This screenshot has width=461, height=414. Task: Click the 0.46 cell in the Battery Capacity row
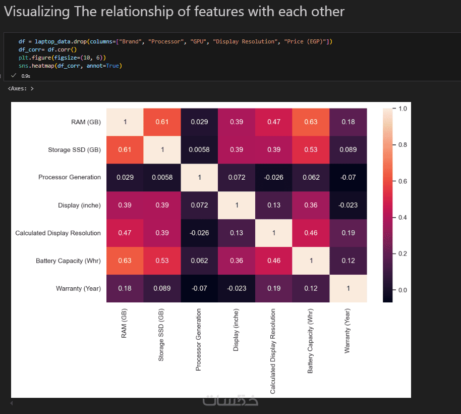274,261
